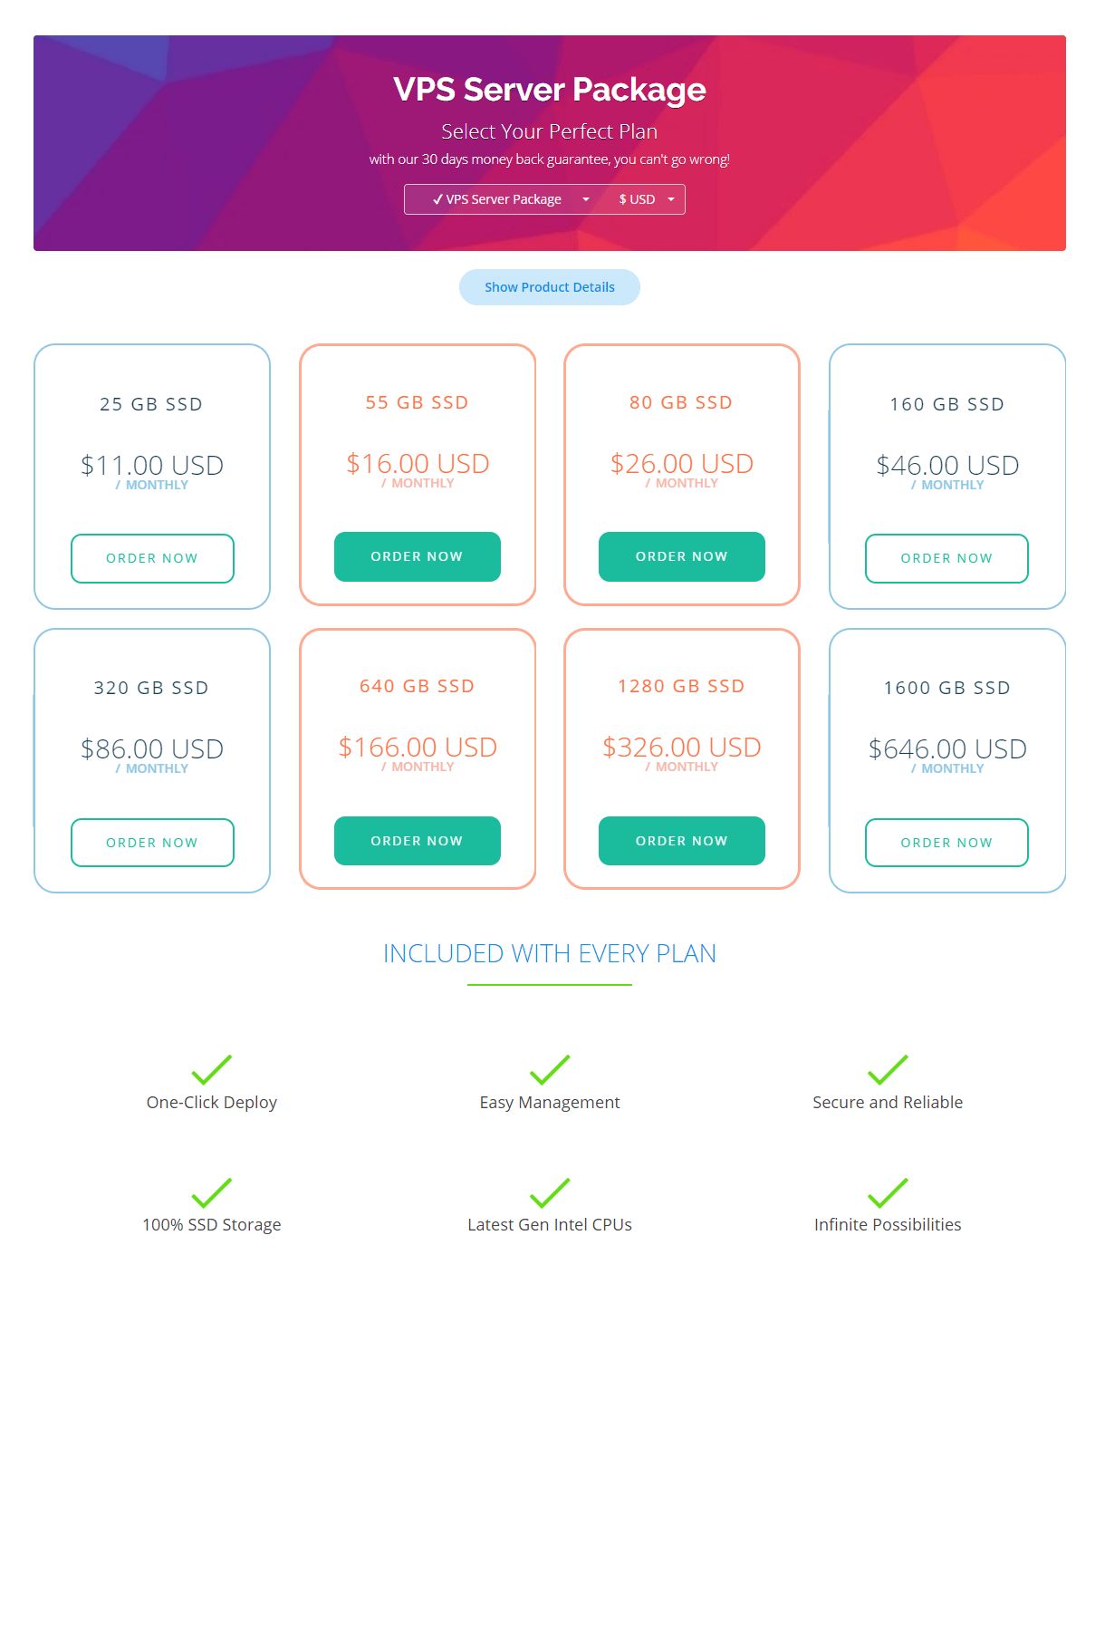Open the $ USD currency dropdown
Viewport: 1105px width, 1631px height.
click(646, 199)
